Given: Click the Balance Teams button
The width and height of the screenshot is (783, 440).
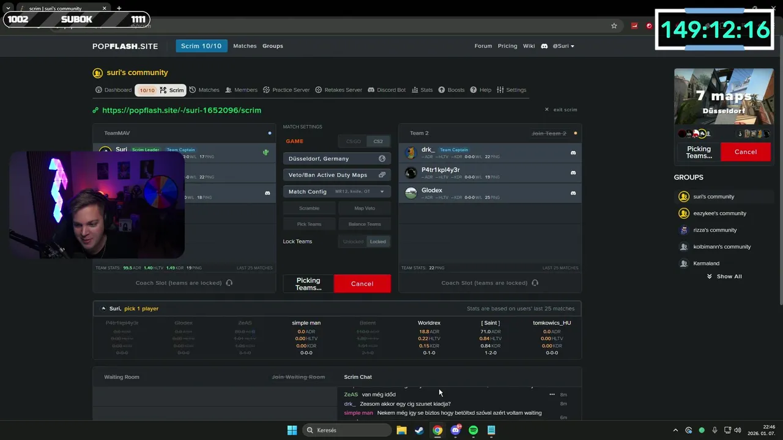Looking at the screenshot, I should point(365,224).
